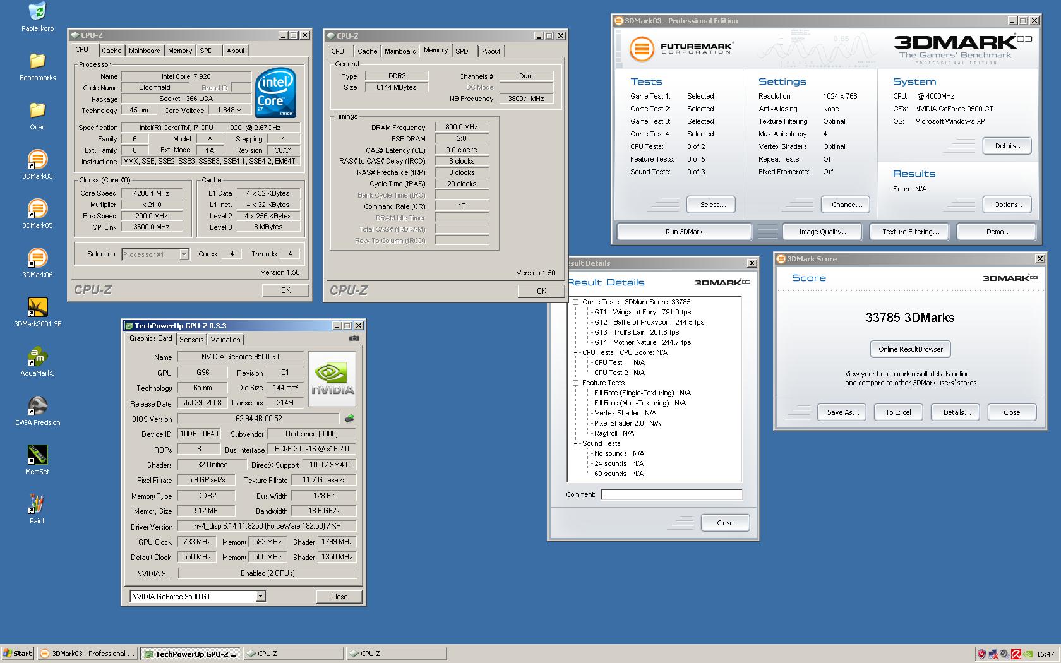The height and width of the screenshot is (663, 1061).
Task: Click Online ResultBrowser button
Action: [911, 349]
